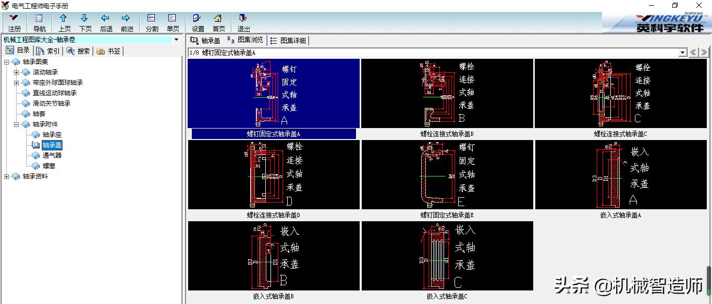Select 通气器 in the tree
712x304 pixels.
(52, 156)
